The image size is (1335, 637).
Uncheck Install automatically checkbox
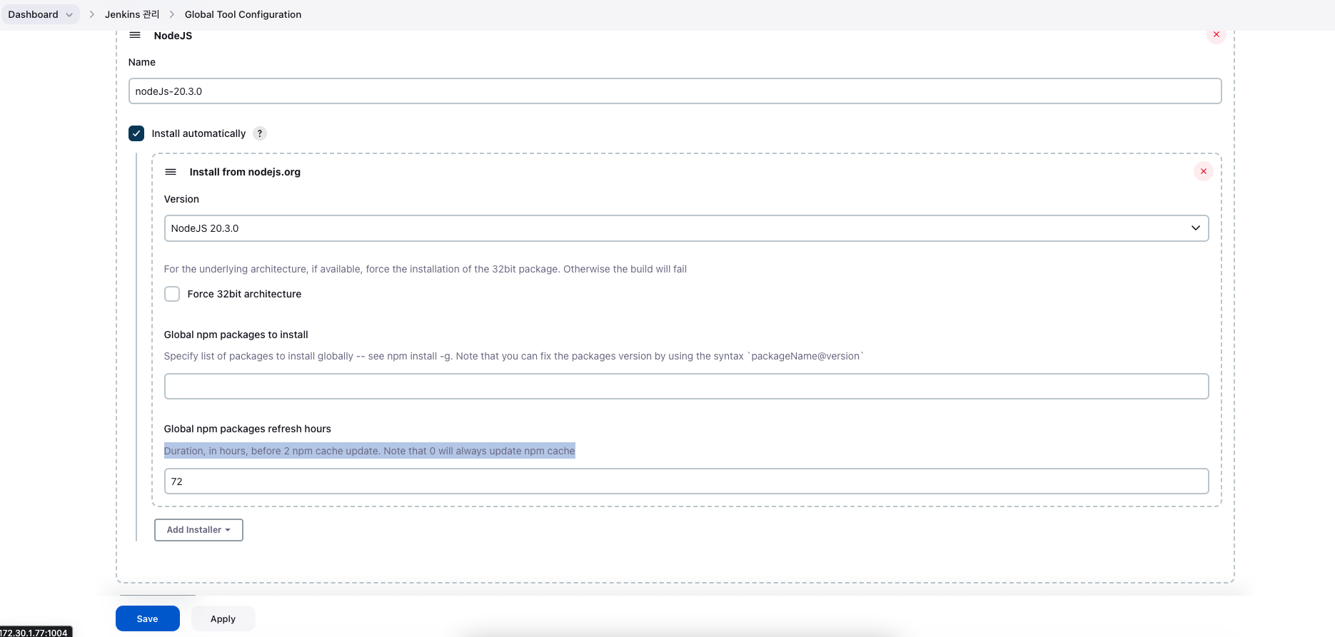point(136,133)
